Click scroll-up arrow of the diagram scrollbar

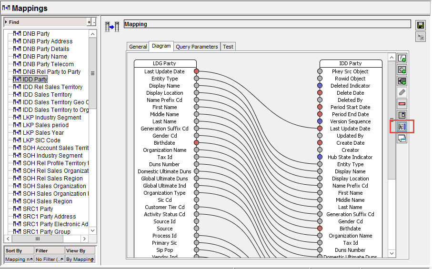[392, 57]
